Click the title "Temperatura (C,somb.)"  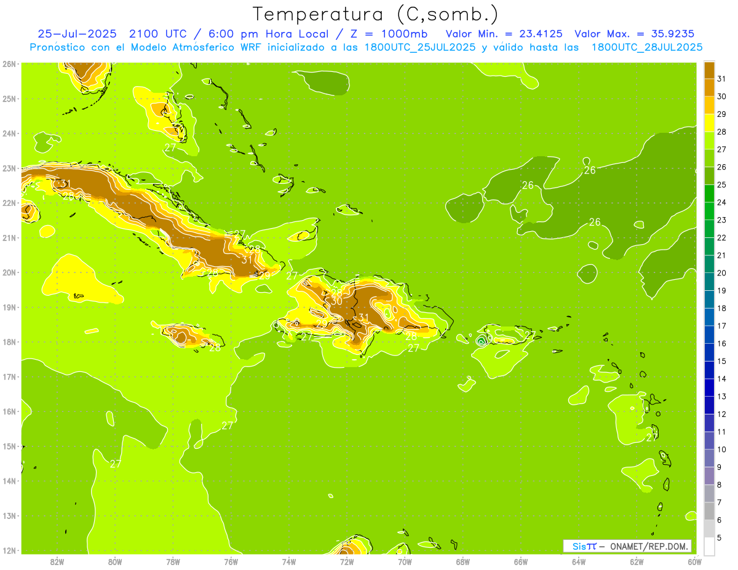375,14
